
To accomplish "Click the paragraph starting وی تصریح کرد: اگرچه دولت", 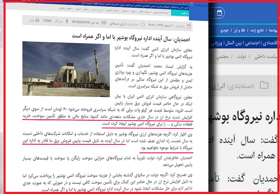I will click(108, 182).
